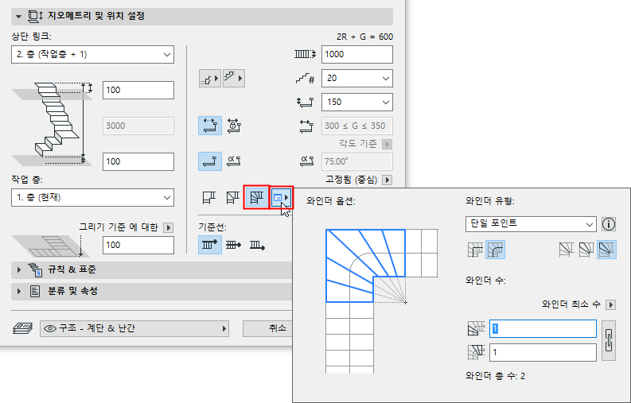Open the 고정됨 (중심) arrow menu
This screenshot has width=631, height=403.
pyautogui.click(x=388, y=180)
